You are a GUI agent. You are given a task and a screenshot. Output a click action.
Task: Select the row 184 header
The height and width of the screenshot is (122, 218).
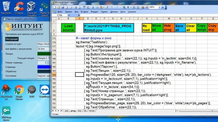coord(54,75)
